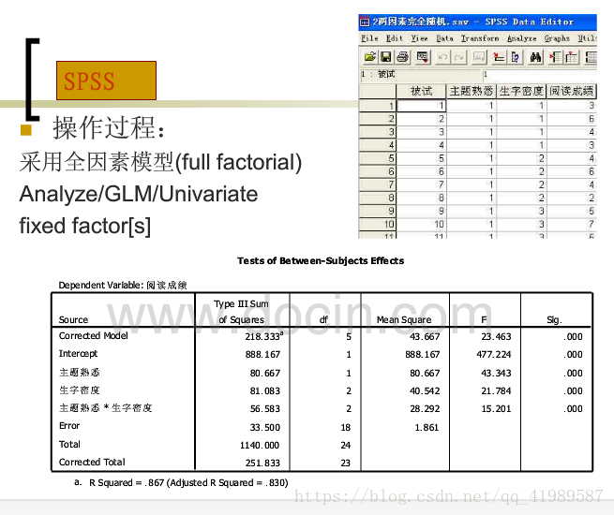Viewport: 614px width, 515px height.
Task: Click the Open File folder icon in SPSS toolbar
Action: tap(369, 57)
